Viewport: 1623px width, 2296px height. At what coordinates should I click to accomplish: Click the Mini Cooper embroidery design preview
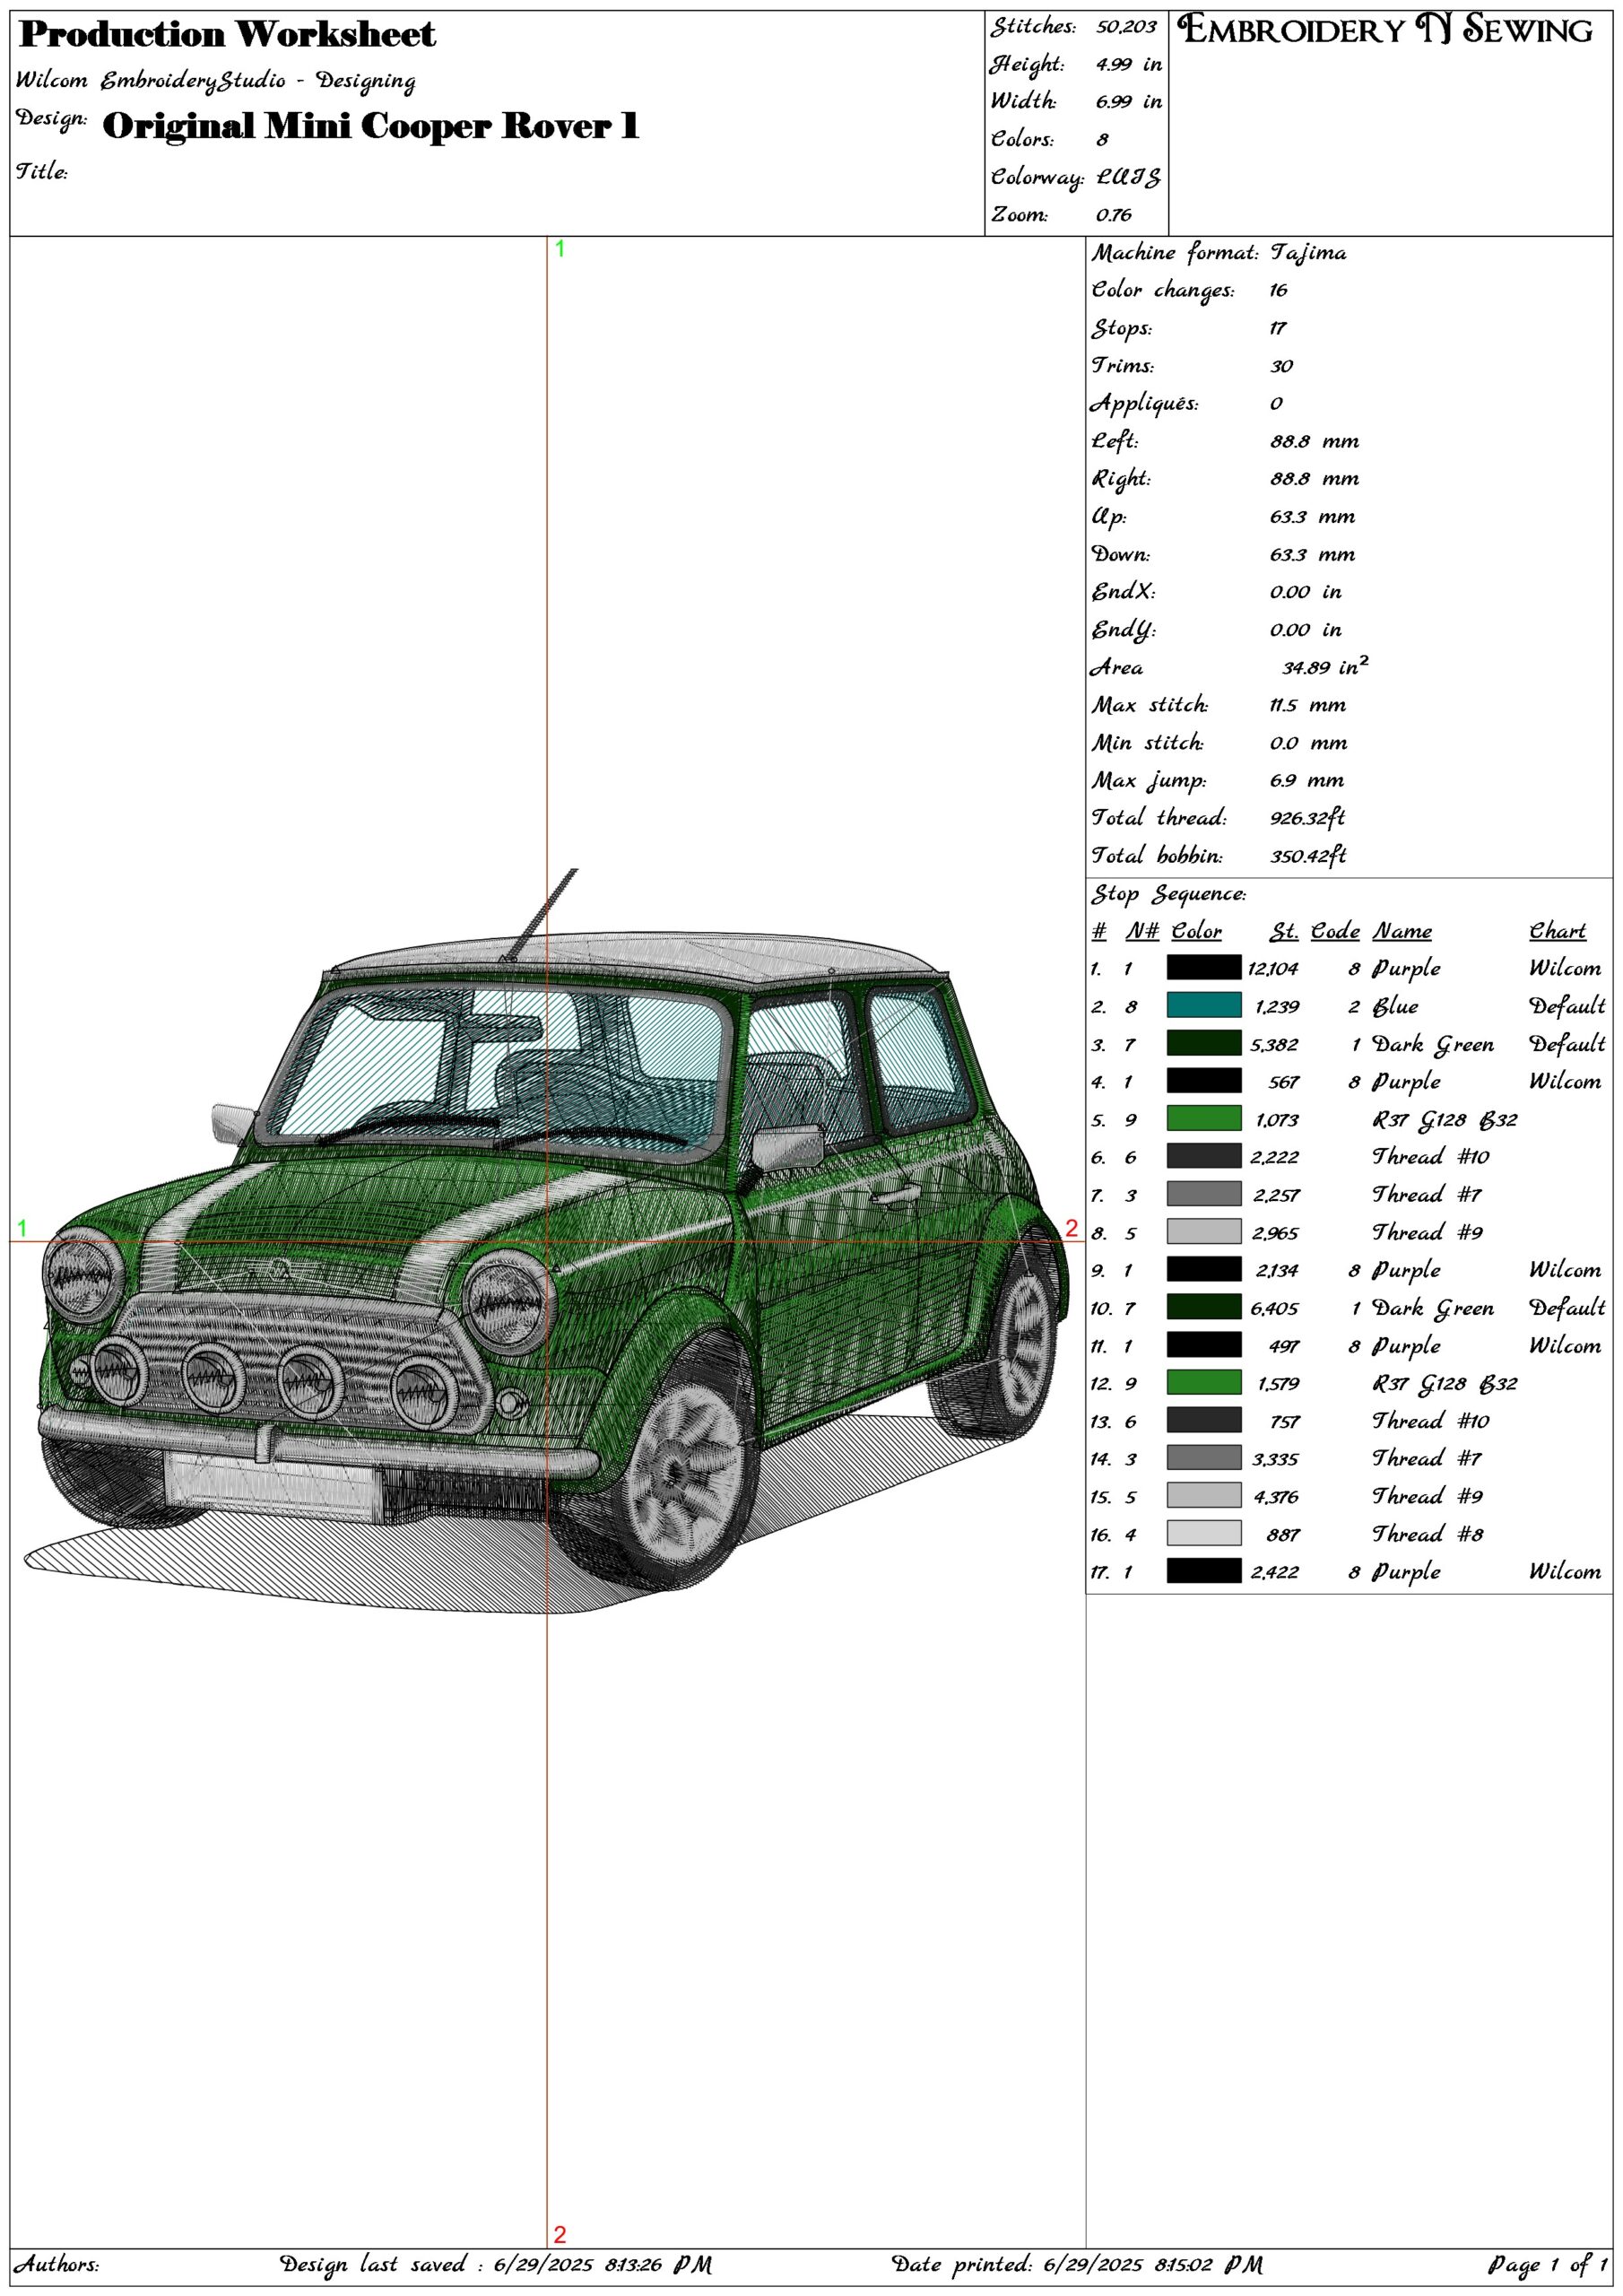pyautogui.click(x=546, y=1242)
